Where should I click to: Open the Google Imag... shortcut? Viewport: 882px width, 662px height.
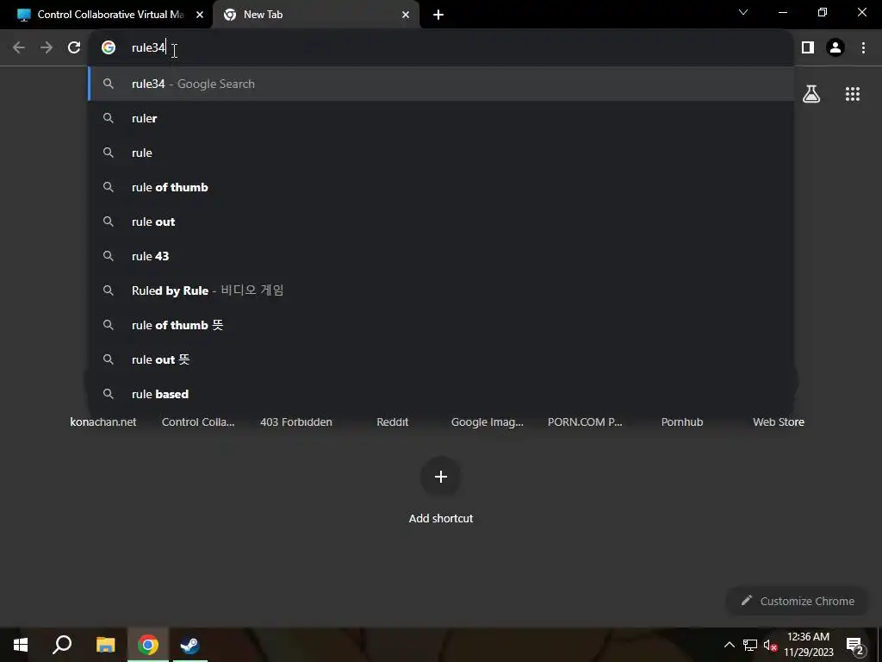coord(488,422)
